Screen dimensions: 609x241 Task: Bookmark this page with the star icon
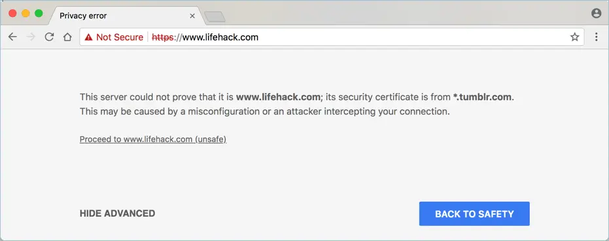[574, 37]
